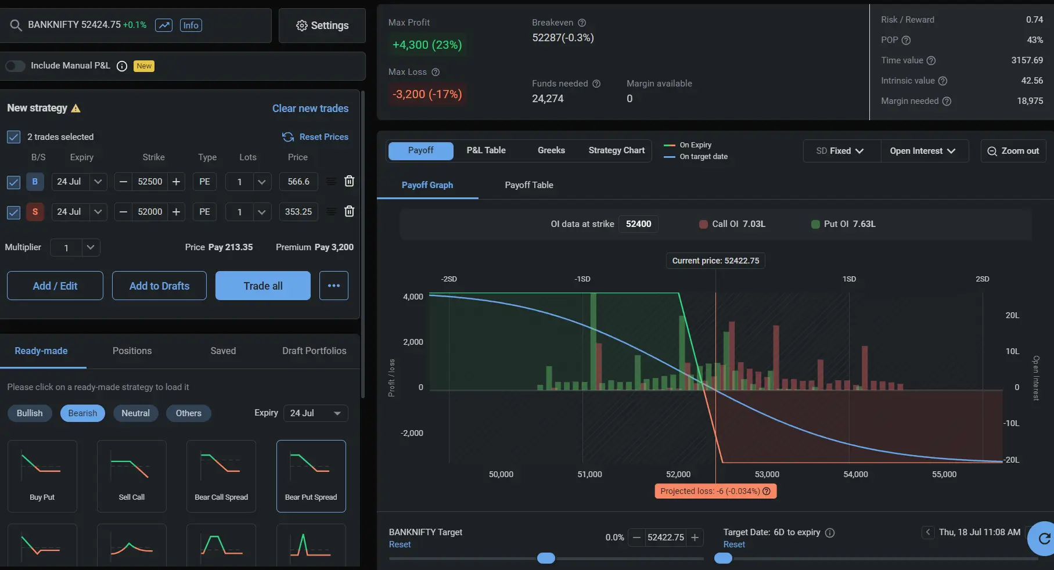
Task: Click help icon next to Time value
Action: pyautogui.click(x=931, y=60)
